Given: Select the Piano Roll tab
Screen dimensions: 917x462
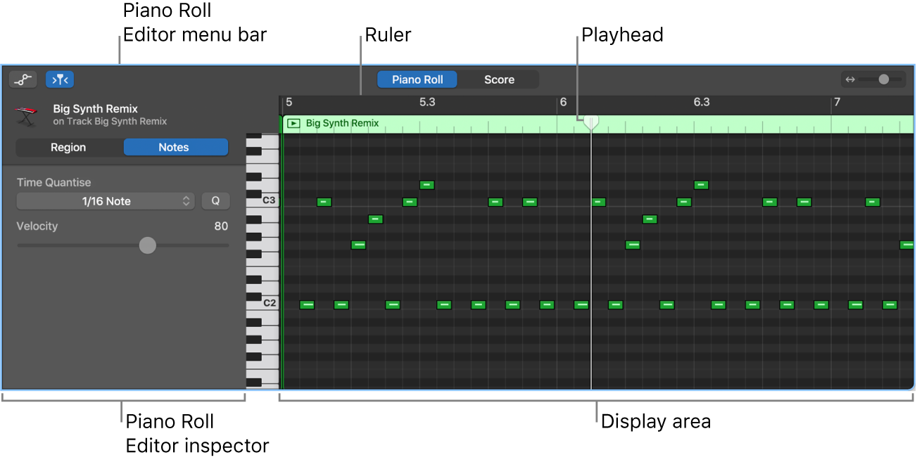Looking at the screenshot, I should [417, 79].
